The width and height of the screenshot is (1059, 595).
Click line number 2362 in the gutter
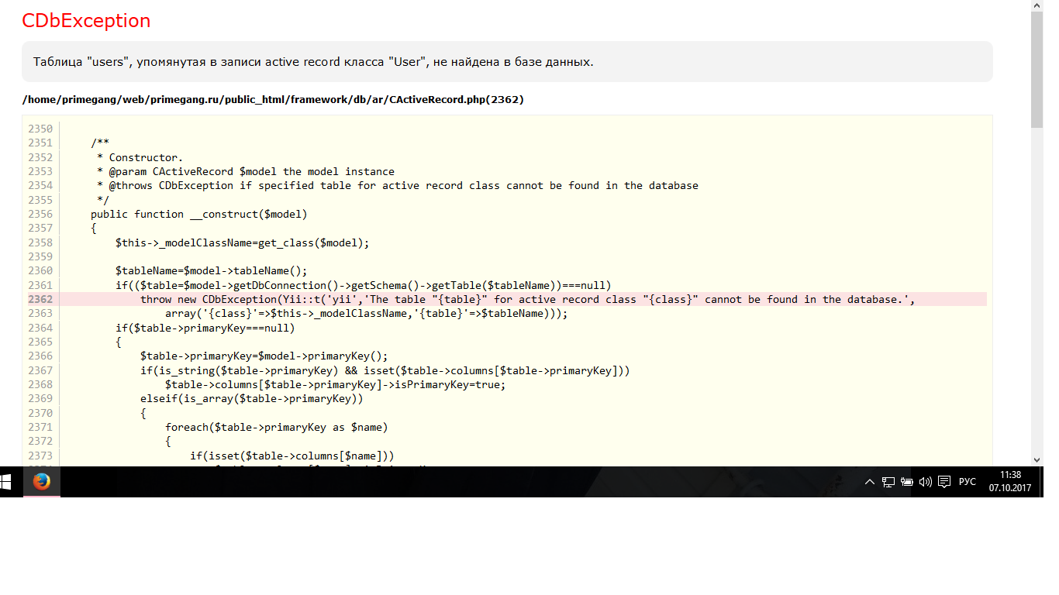pos(40,299)
